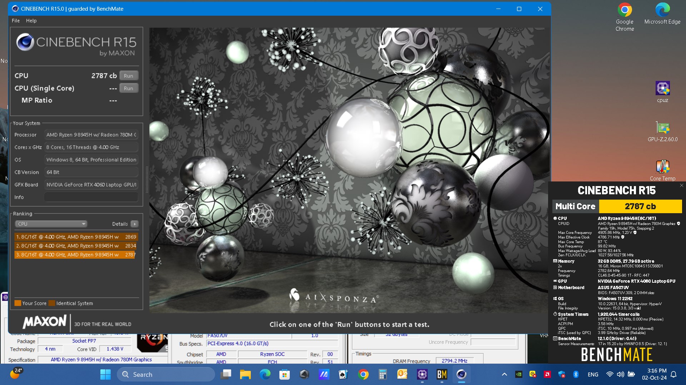Viewport: 686px width, 385px height.
Task: Open the Calculator taskbar icon
Action: click(383, 374)
